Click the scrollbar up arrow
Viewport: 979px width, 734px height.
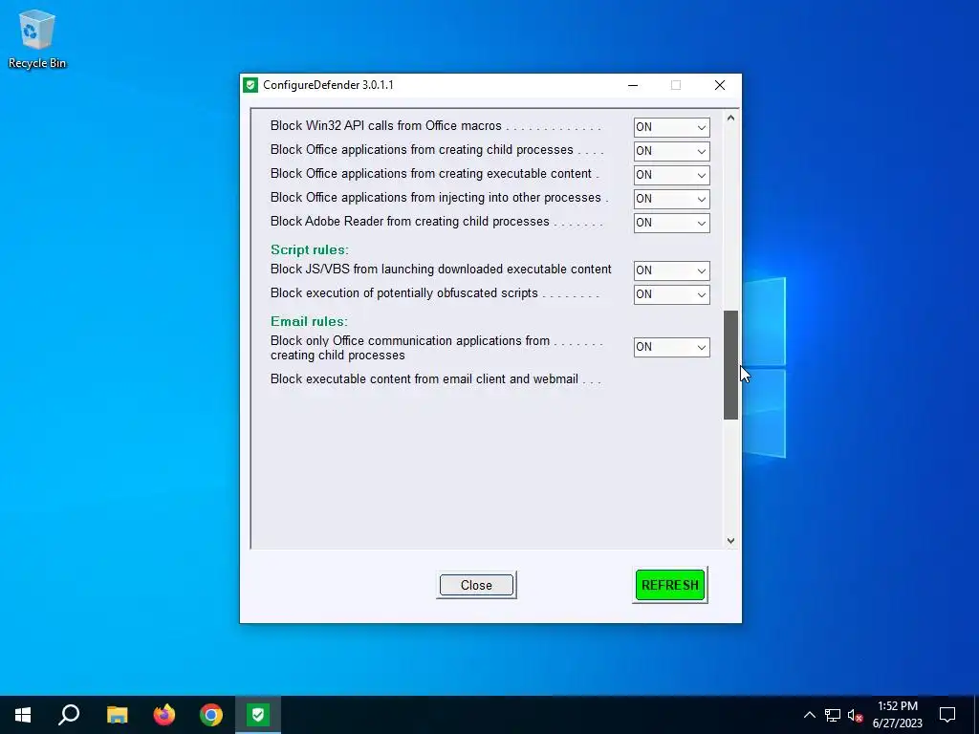click(730, 118)
